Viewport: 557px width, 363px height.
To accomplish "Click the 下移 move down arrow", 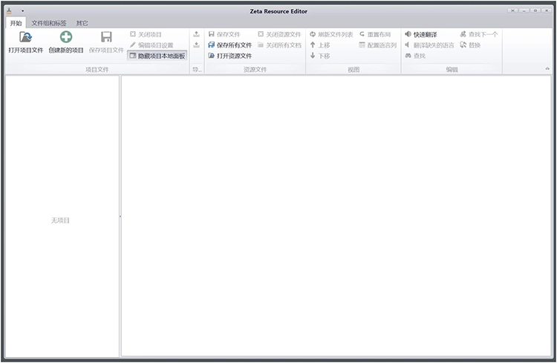I will click(313, 56).
